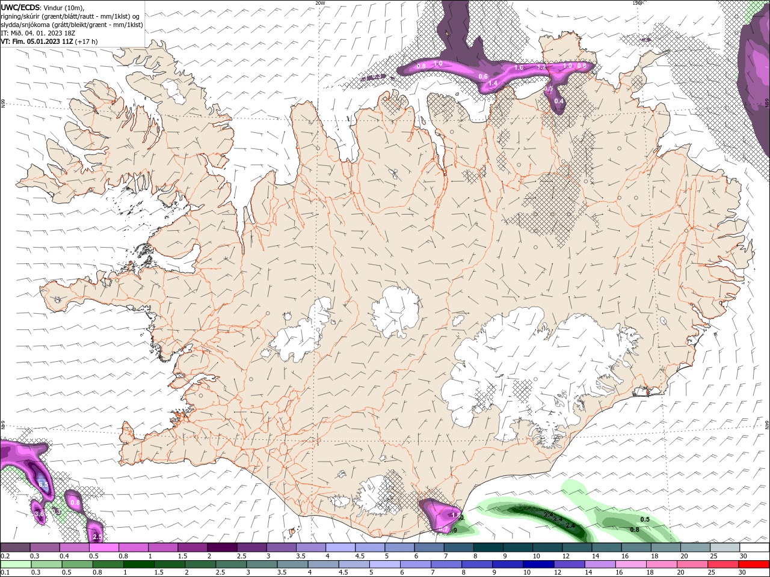Viewport: 770px width, 577px height.
Task: Click the 'slydda/snjókoma' legend description line
Action: coord(72,24)
